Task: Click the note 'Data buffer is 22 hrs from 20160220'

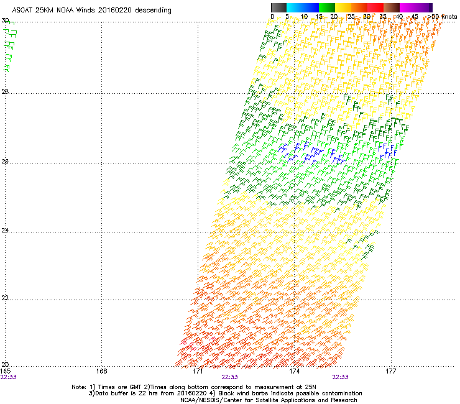Action: tap(150, 393)
